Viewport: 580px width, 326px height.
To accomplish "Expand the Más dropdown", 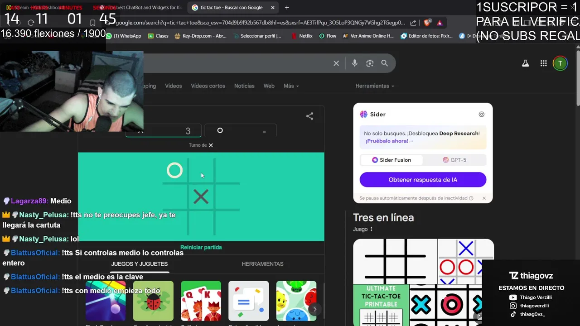I will coord(291,86).
